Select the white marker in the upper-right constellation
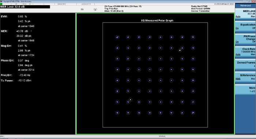 point(180,50)
